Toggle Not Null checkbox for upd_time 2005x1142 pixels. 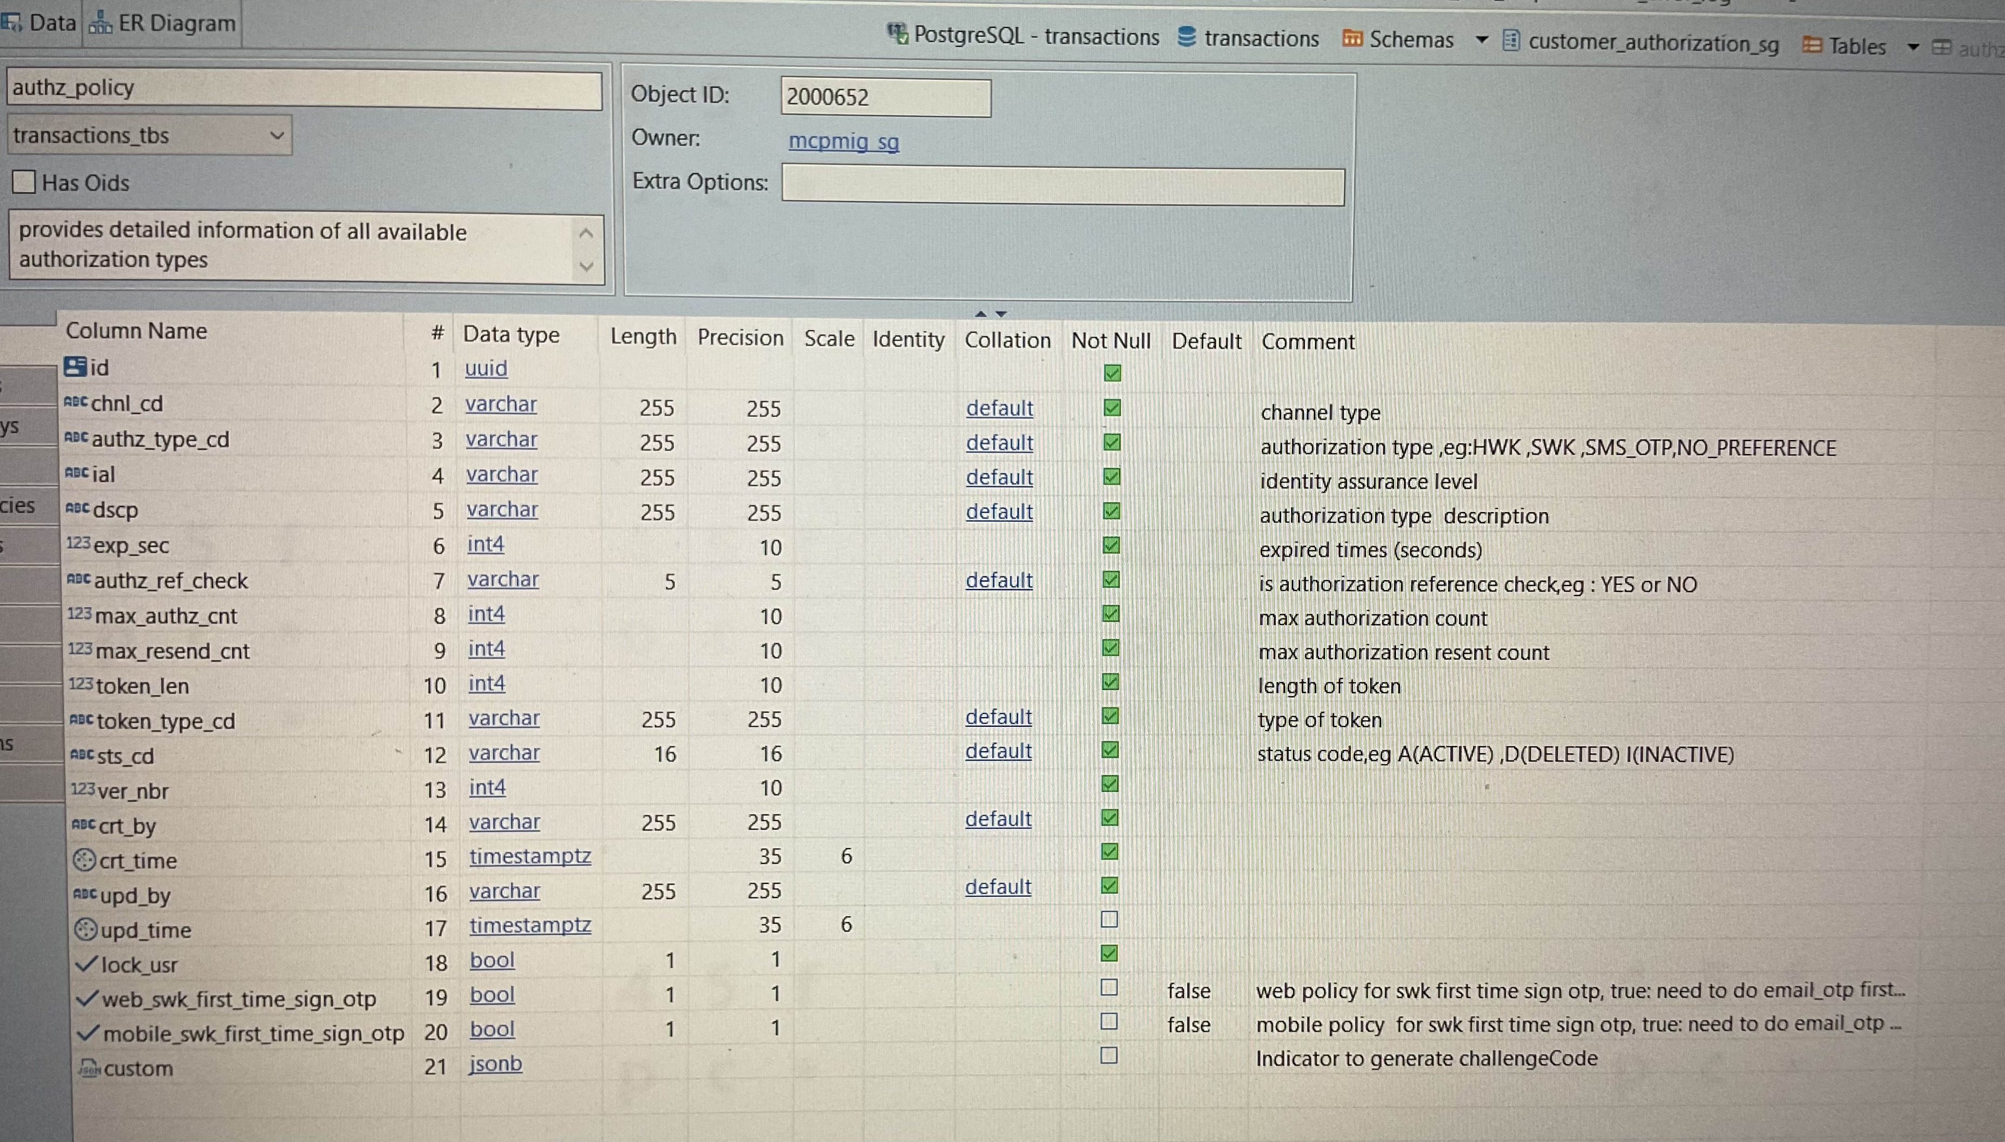point(1109,919)
